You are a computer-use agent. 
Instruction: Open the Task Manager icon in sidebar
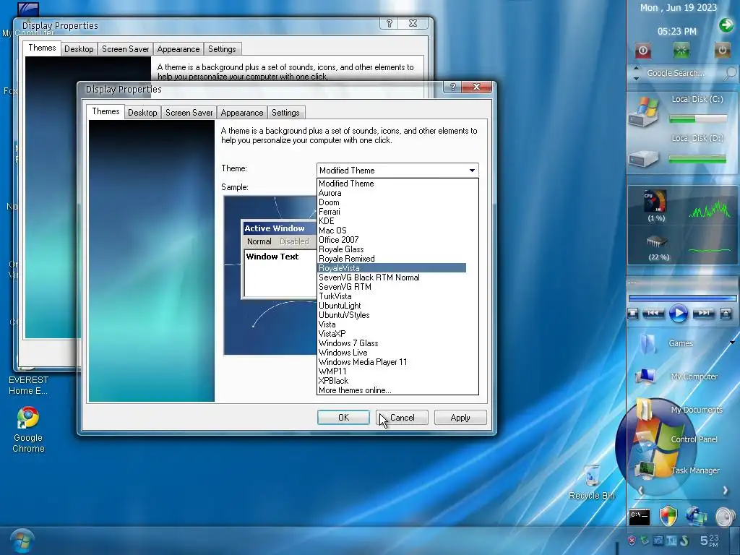[644, 470]
